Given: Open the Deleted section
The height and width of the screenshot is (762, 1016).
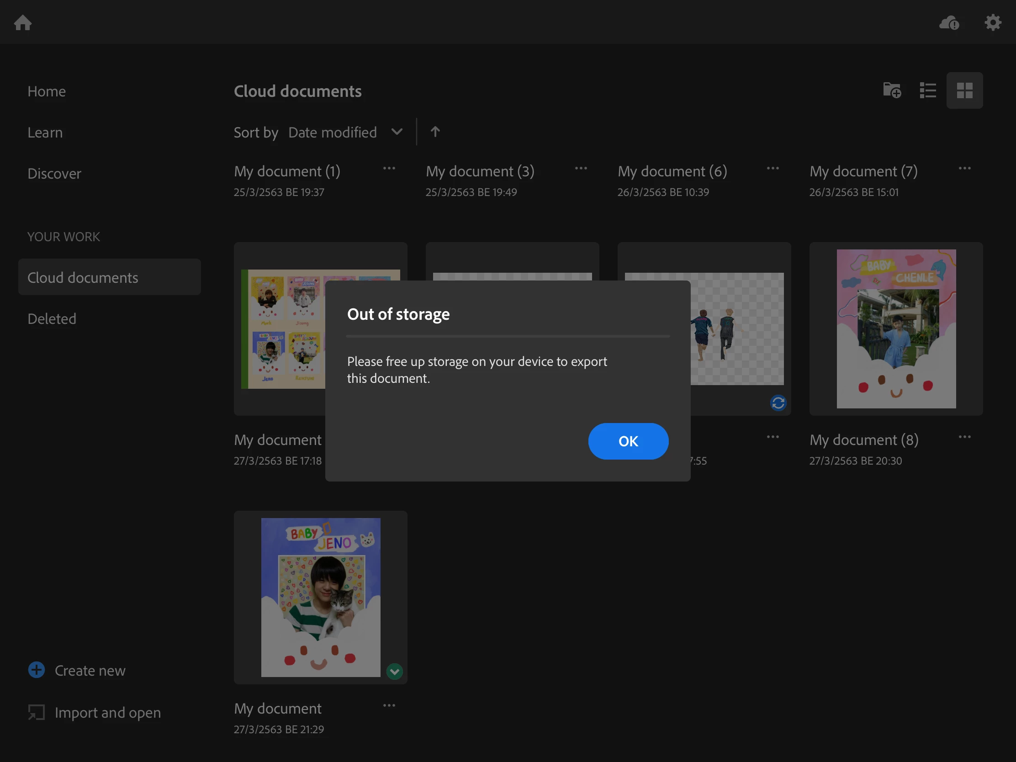Looking at the screenshot, I should click(52, 319).
